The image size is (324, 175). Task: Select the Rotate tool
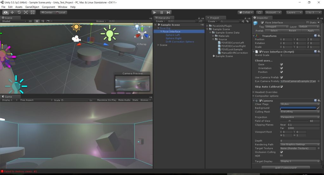click(19, 12)
